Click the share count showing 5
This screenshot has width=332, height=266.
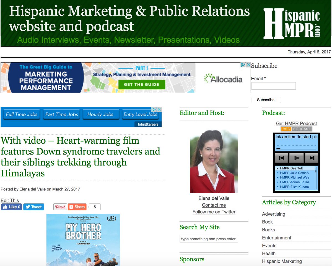click(x=95, y=207)
